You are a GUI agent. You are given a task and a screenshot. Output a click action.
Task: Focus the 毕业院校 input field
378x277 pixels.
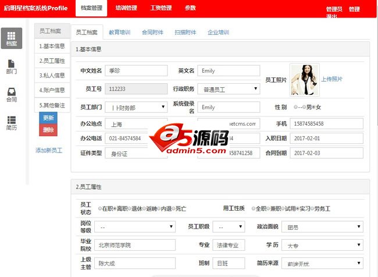[x=135, y=245]
